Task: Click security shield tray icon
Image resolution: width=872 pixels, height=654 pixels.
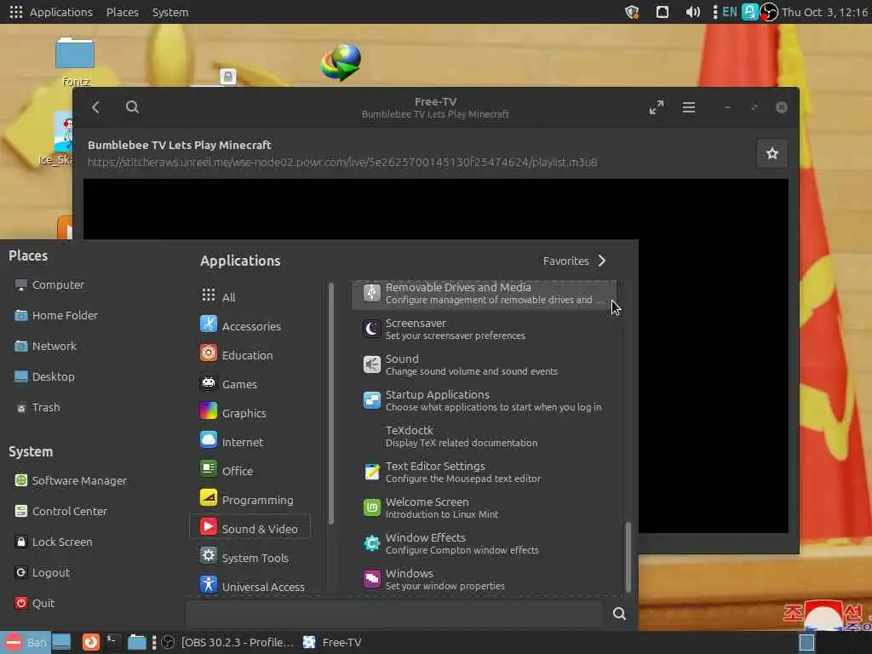Action: coord(631,12)
